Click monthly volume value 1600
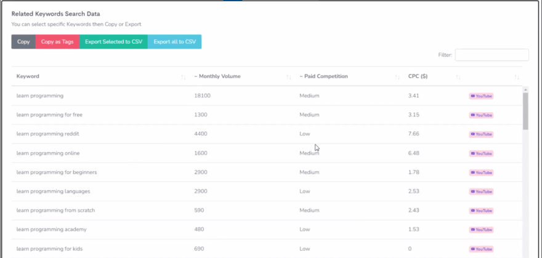Viewport: 542px width, 258px height. (201, 153)
